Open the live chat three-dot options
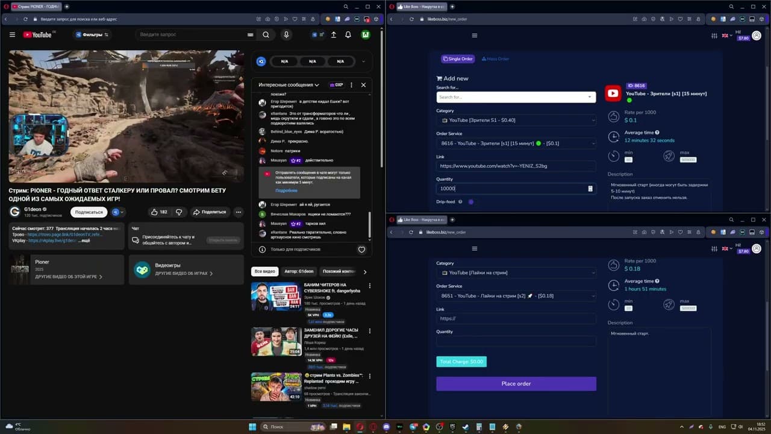The image size is (771, 434). coord(352,85)
